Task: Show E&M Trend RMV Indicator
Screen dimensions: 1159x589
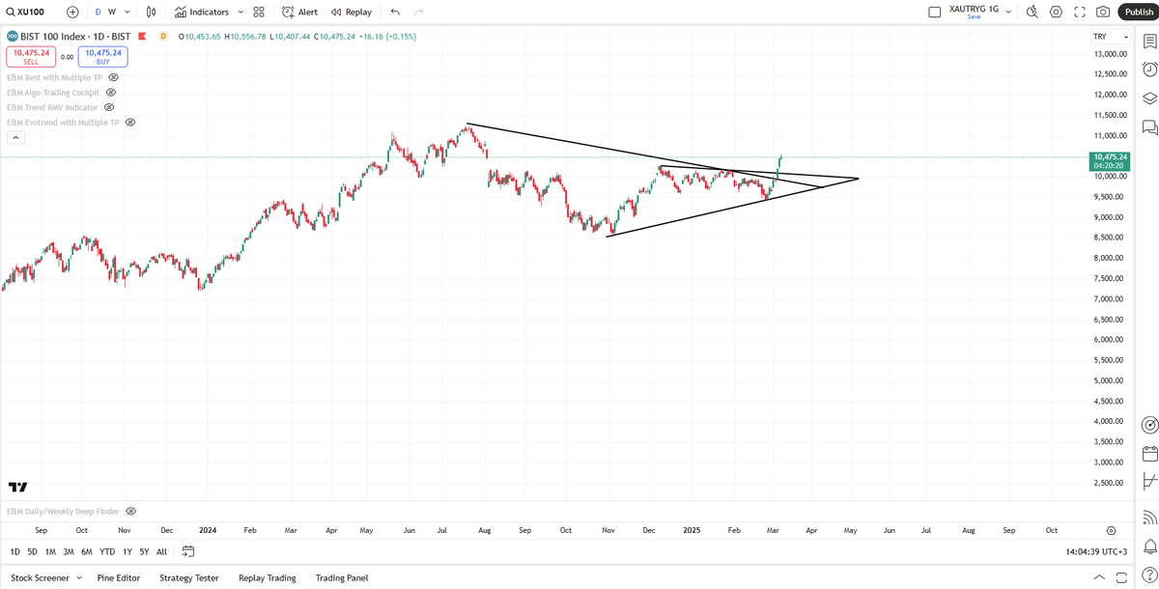Action: (109, 107)
